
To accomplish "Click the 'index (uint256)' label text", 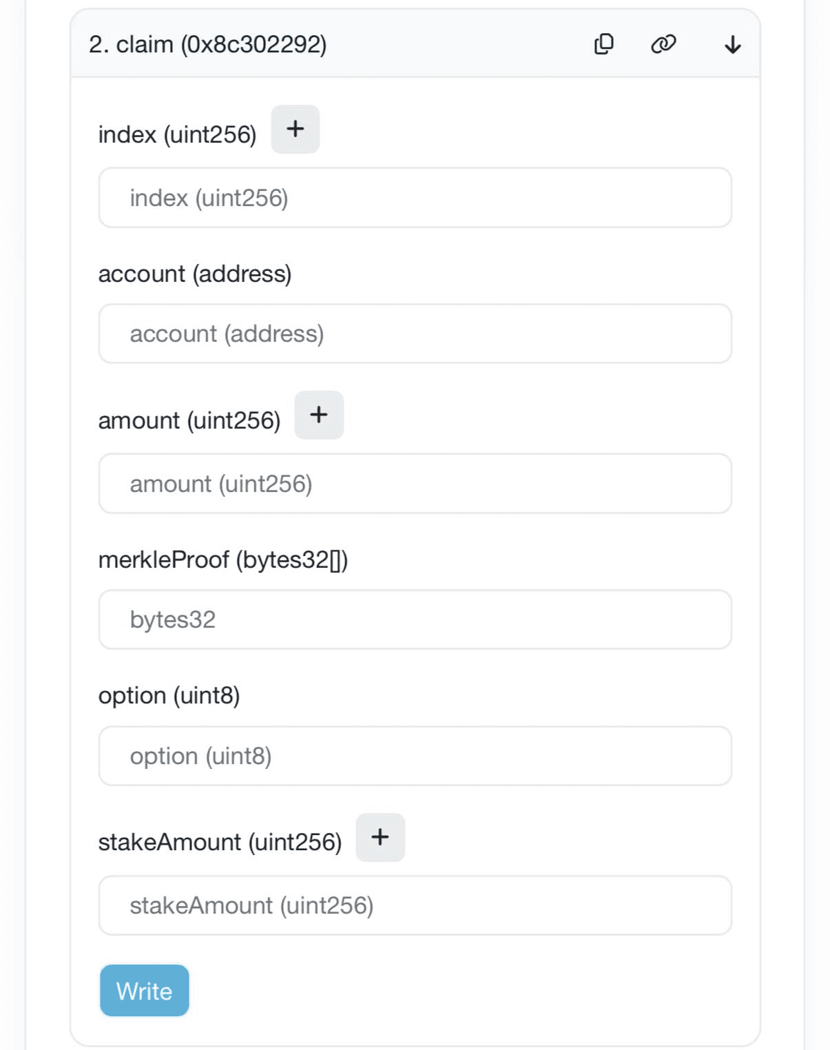I will point(177,134).
